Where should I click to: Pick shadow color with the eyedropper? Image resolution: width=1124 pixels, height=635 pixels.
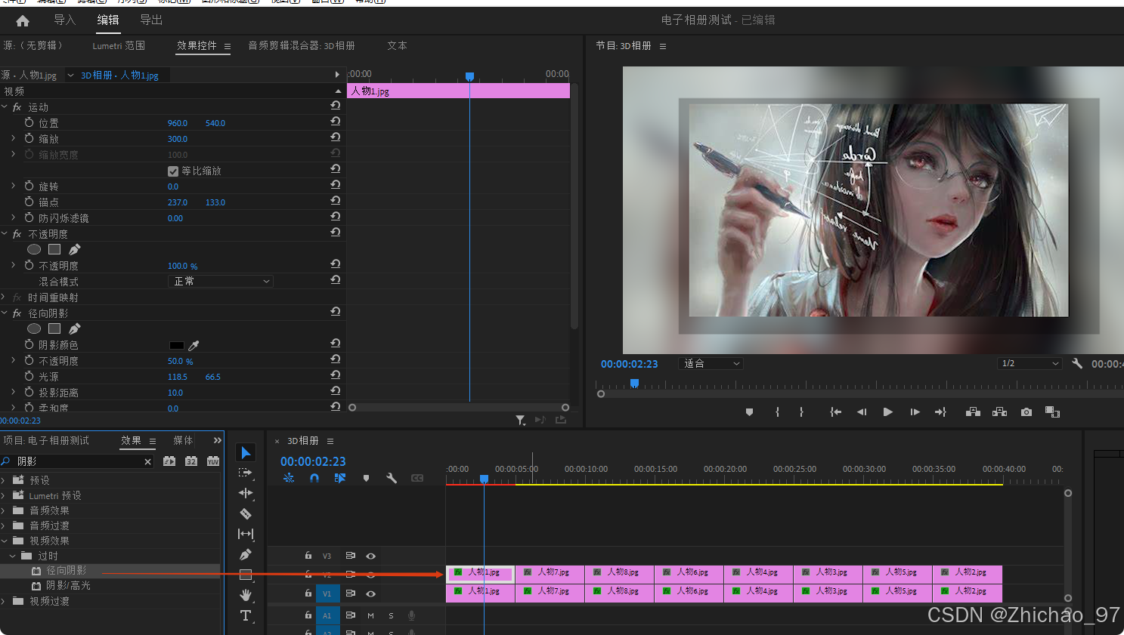click(x=194, y=345)
